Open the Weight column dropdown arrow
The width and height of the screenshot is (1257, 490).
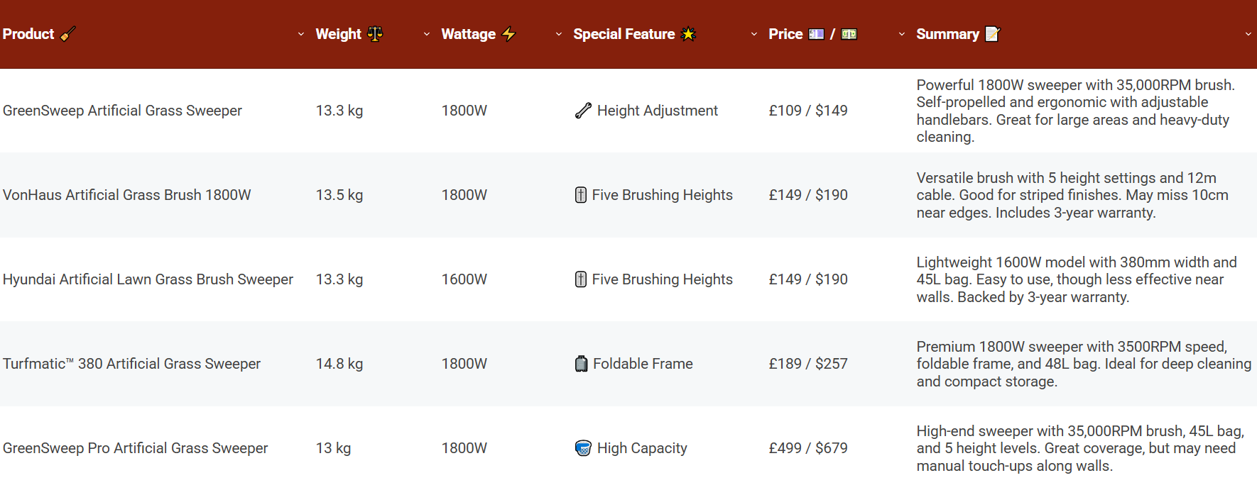point(427,34)
